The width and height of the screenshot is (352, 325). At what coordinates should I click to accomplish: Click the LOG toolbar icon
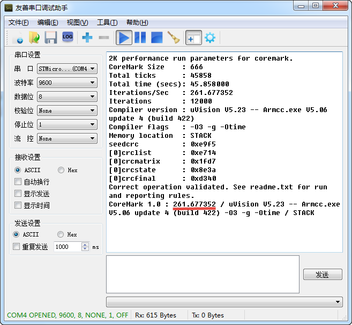[x=68, y=37]
